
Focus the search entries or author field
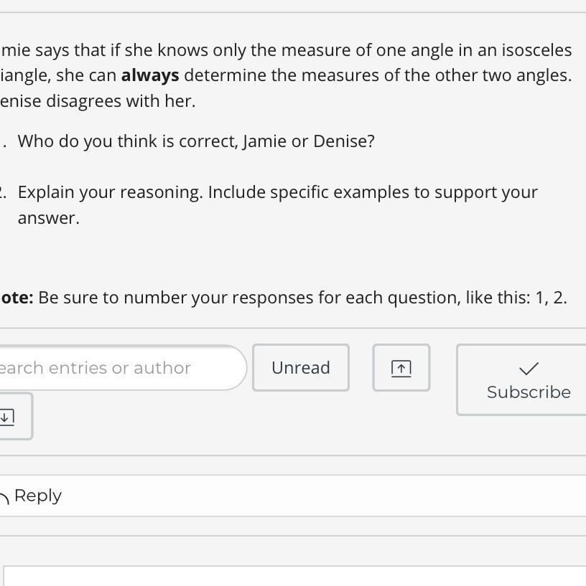[115, 368]
